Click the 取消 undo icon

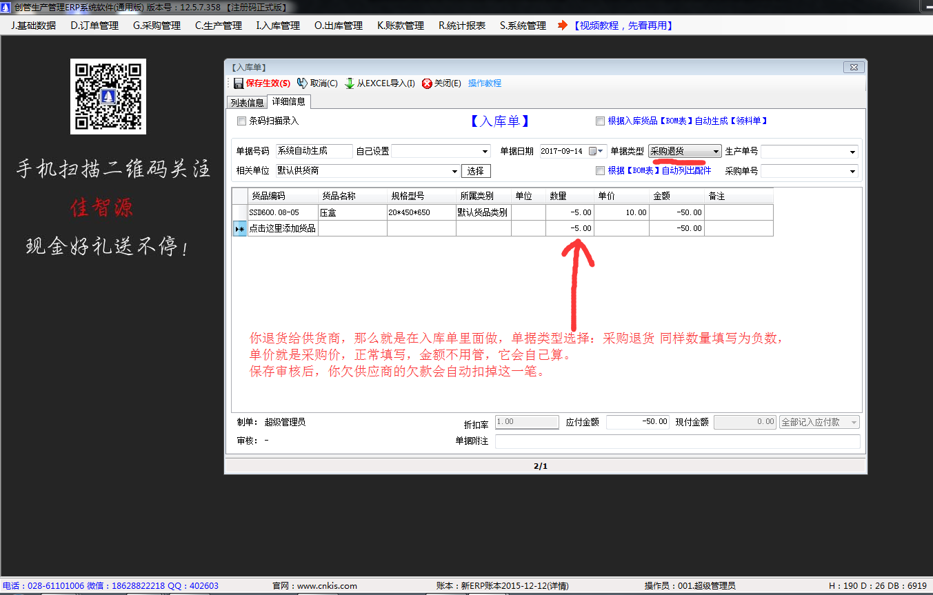tap(302, 83)
